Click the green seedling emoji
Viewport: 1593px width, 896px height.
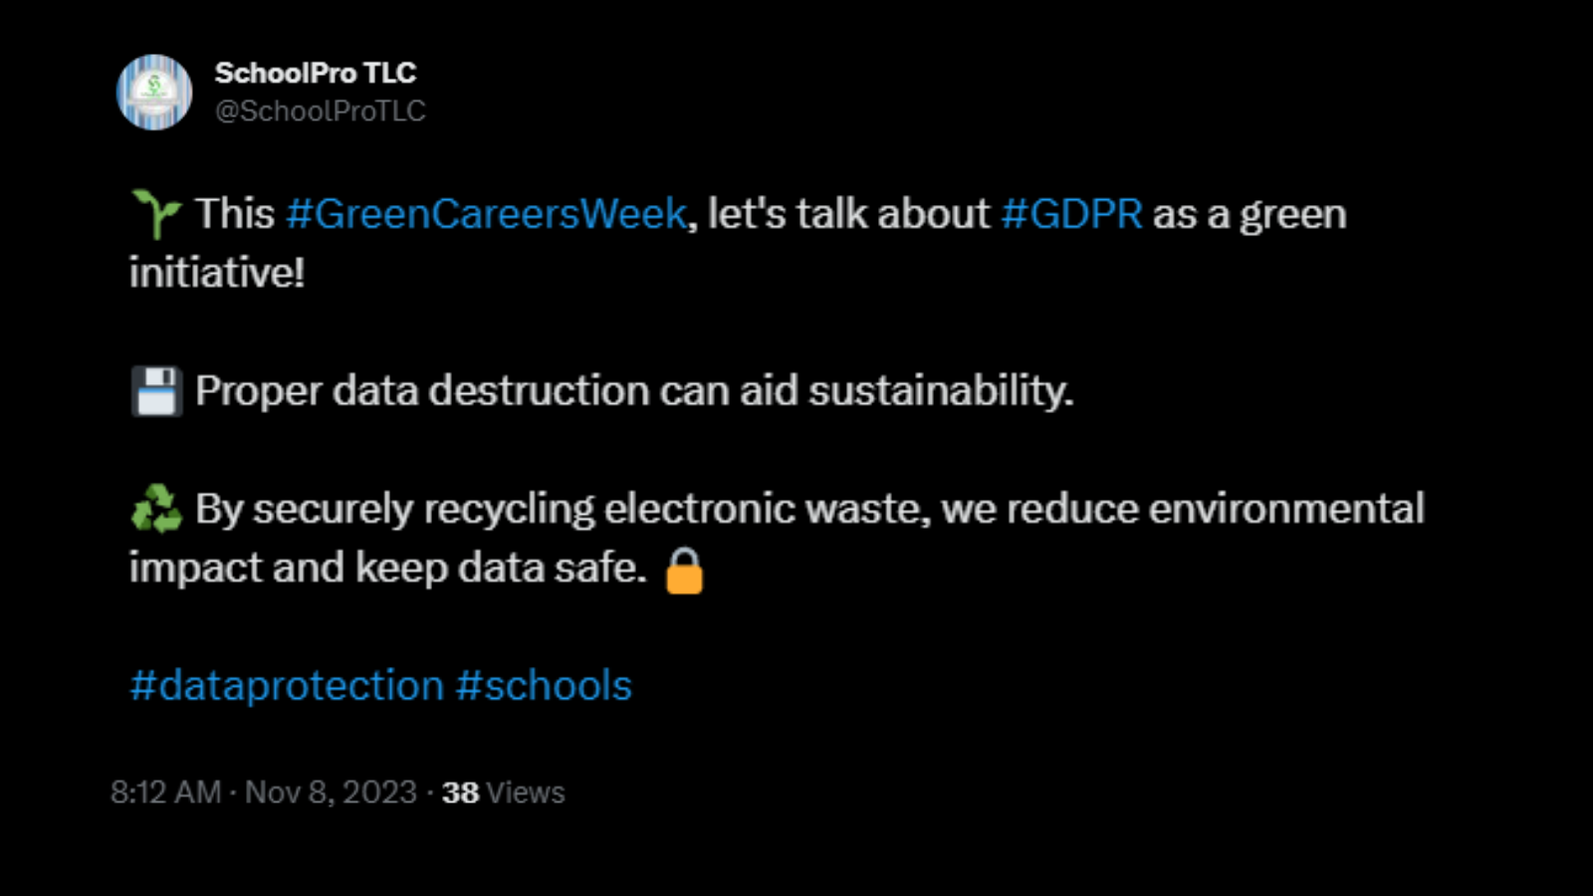pyautogui.click(x=156, y=214)
